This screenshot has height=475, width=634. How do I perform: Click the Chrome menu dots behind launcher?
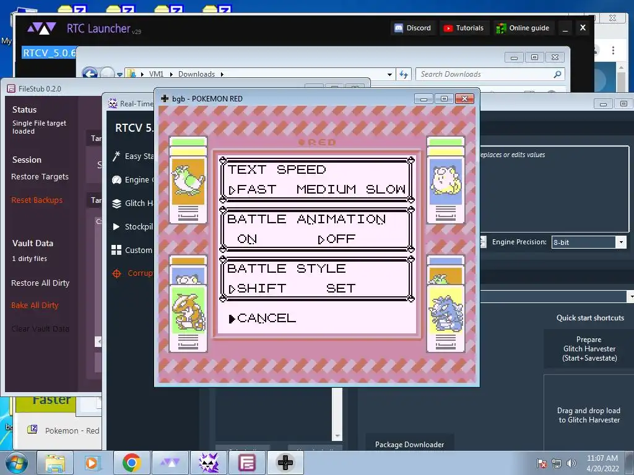point(613,51)
